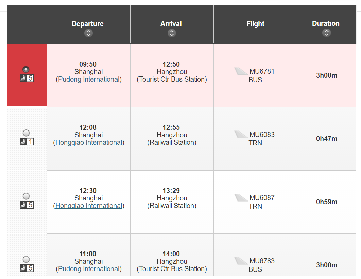Click airline tail icon beside MU6083
Image resolution: width=361 pixels, height=279 pixels.
click(x=241, y=135)
